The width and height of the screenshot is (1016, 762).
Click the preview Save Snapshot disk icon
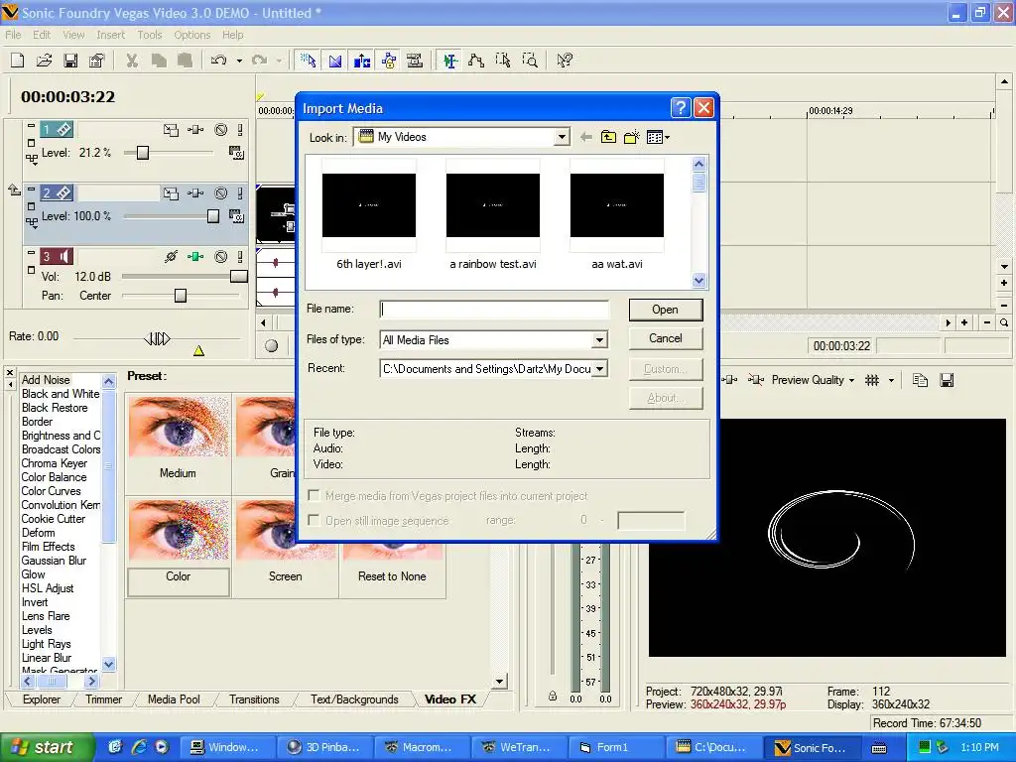pyautogui.click(x=947, y=380)
